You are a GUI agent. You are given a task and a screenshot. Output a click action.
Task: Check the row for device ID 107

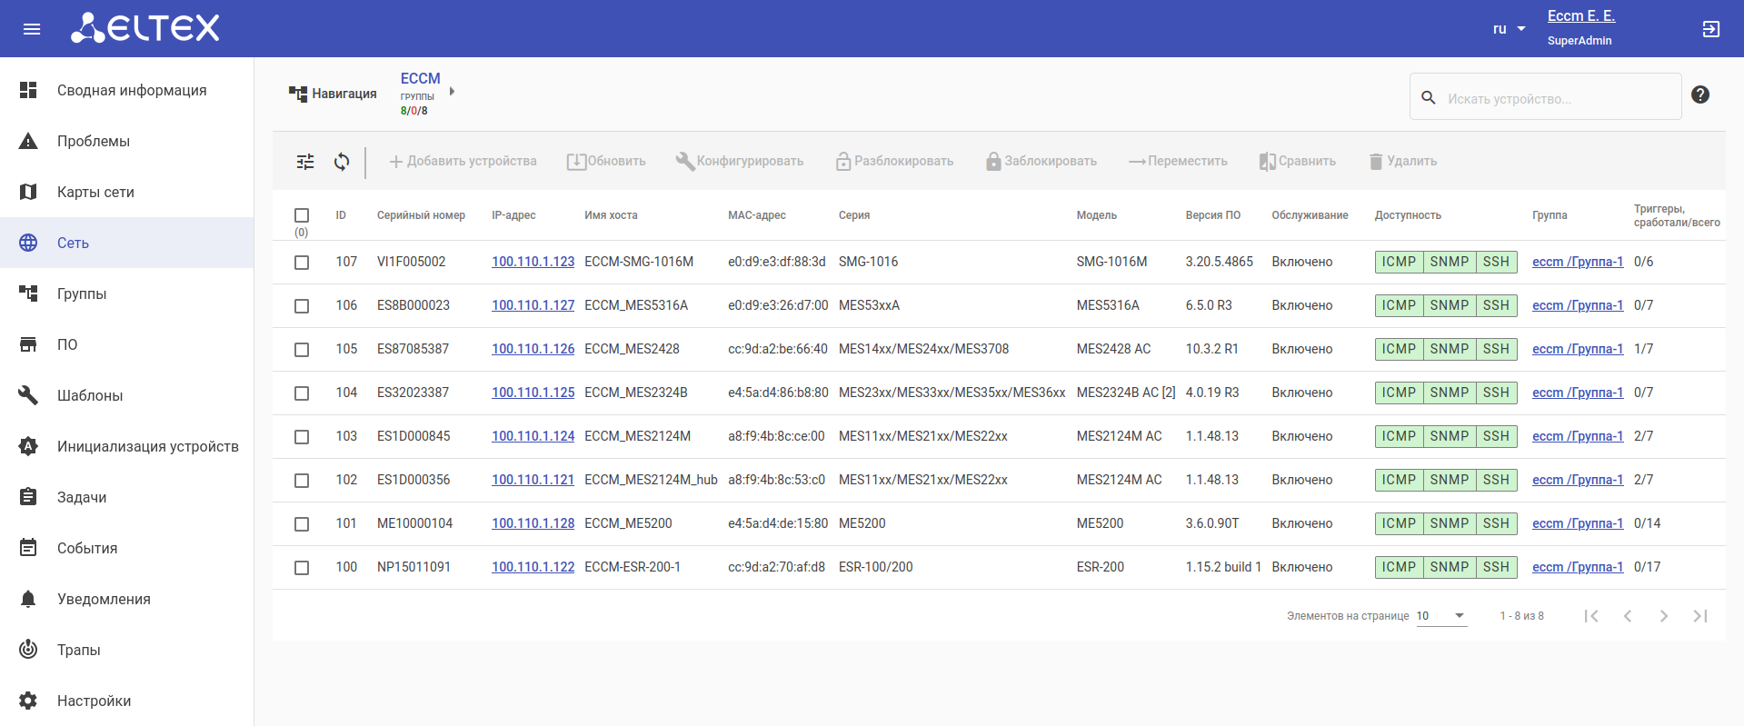click(302, 263)
